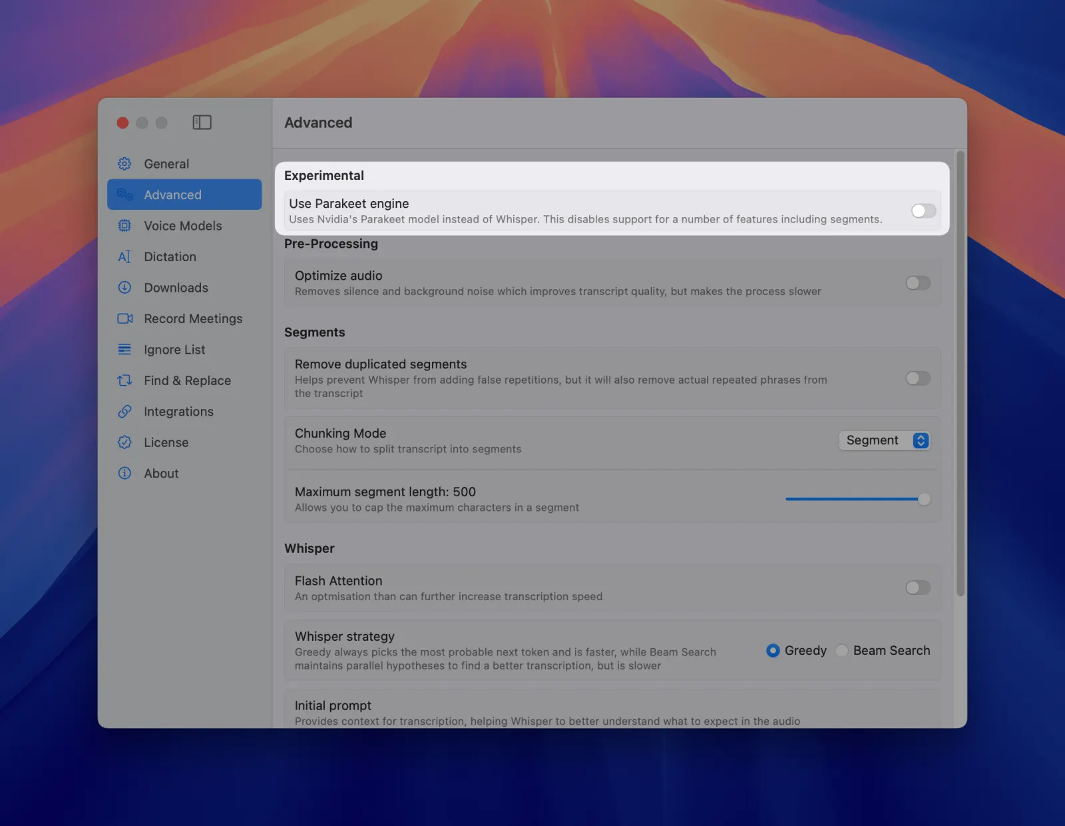The height and width of the screenshot is (826, 1065).
Task: Click the Pre-Processing section heading
Action: pyautogui.click(x=331, y=244)
